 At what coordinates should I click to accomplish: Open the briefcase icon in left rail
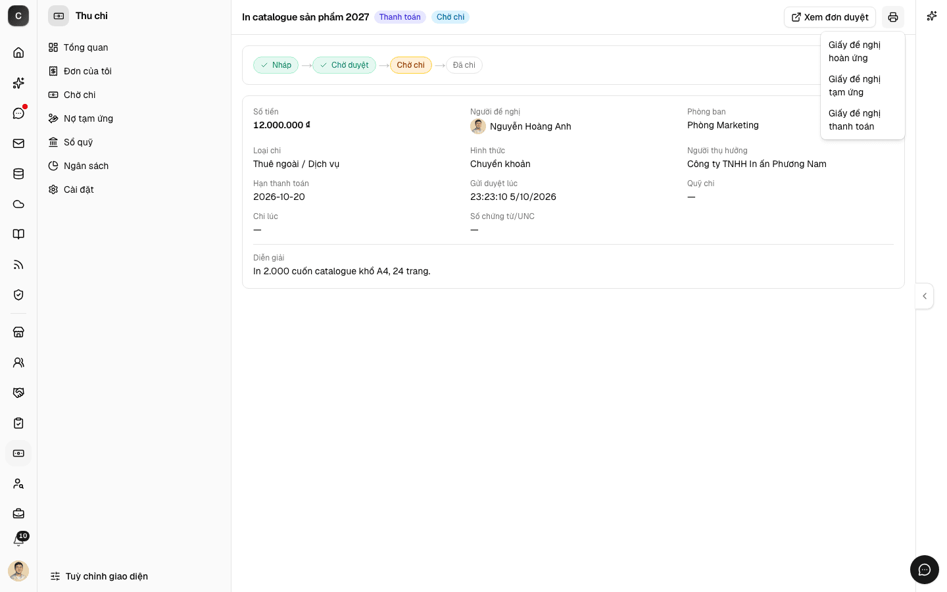pos(18,514)
